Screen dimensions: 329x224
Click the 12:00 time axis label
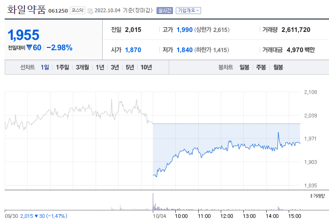227,216
